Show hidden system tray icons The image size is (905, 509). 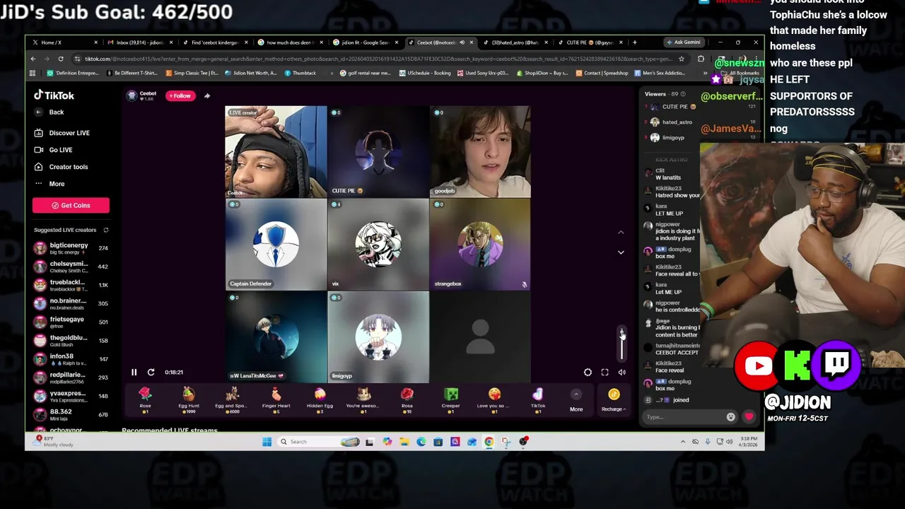(x=683, y=442)
